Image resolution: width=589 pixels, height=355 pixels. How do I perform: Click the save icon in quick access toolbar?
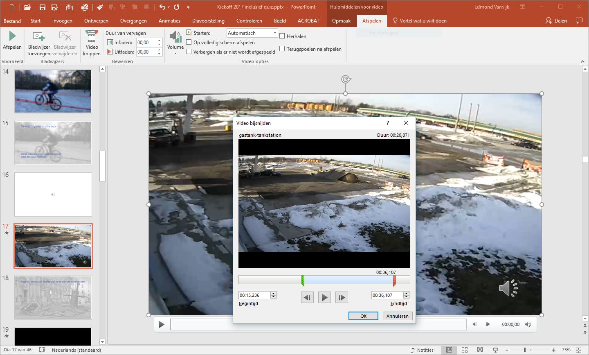click(43, 7)
